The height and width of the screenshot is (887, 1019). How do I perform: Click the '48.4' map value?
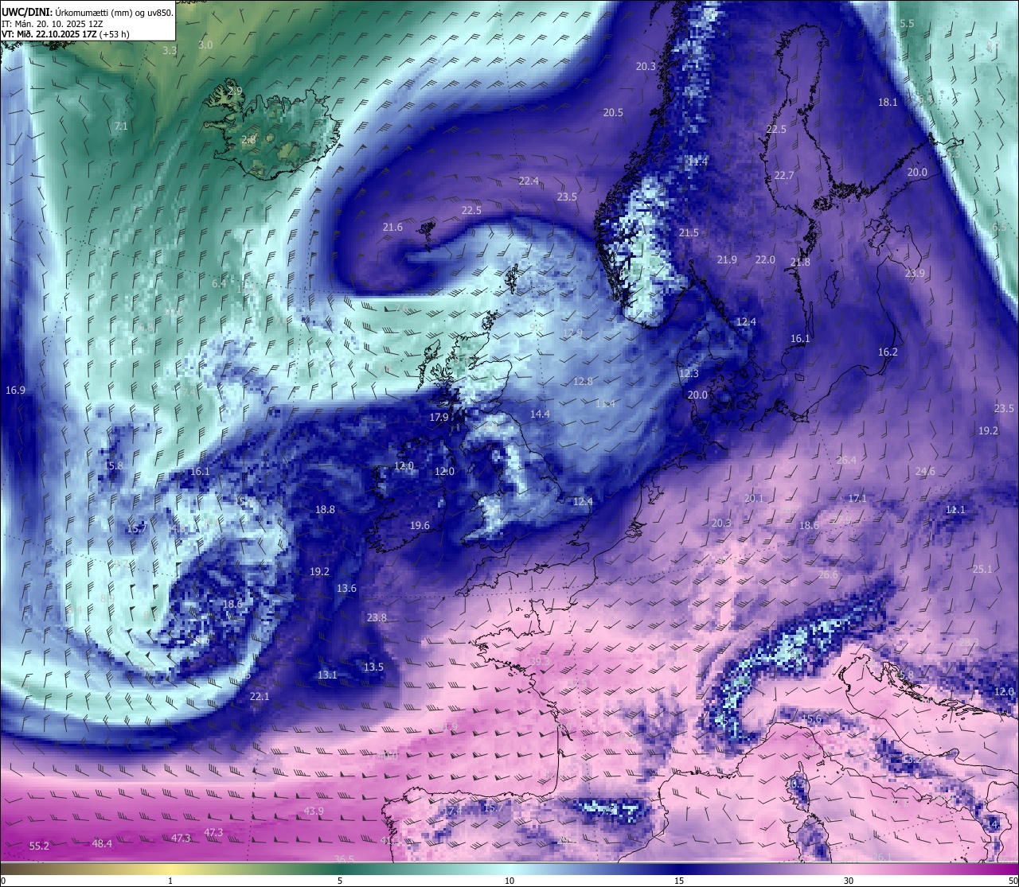click(102, 844)
